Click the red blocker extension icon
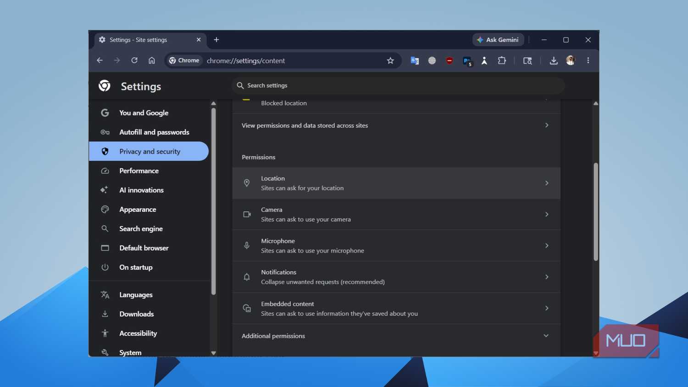 (x=449, y=61)
